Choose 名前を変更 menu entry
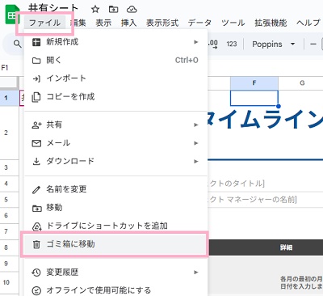The height and width of the screenshot is (296, 323). click(116, 189)
